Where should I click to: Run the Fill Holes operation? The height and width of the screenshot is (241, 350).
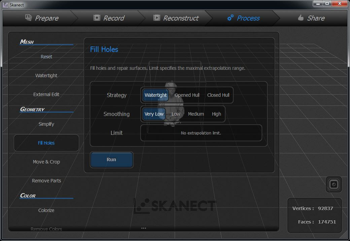[111, 160]
